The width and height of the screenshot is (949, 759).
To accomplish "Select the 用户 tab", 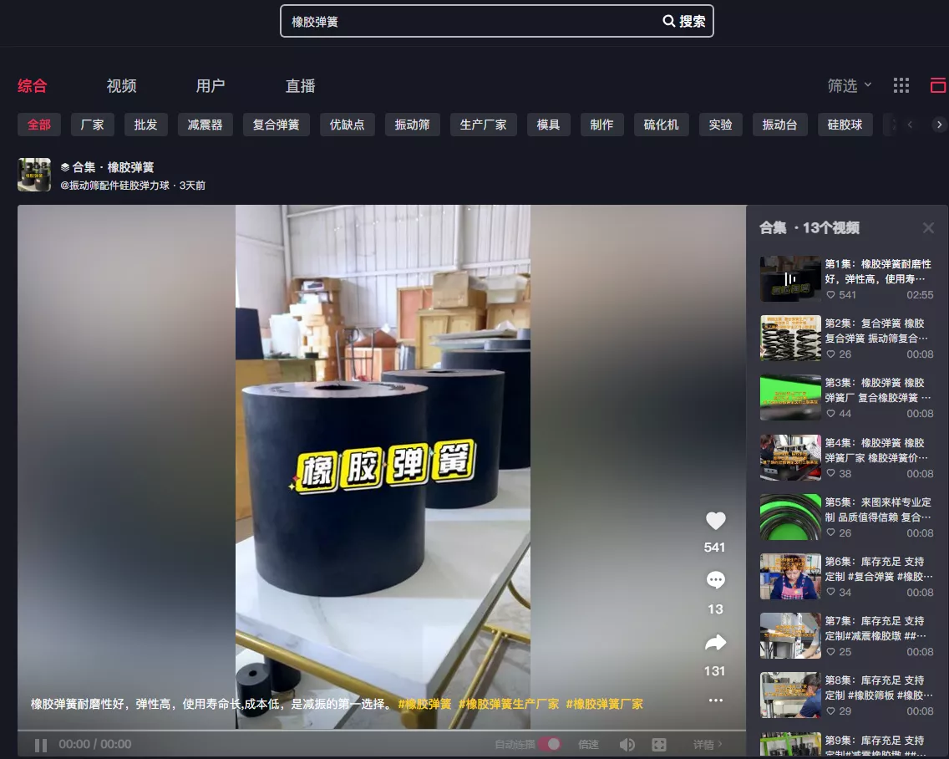I will [211, 86].
